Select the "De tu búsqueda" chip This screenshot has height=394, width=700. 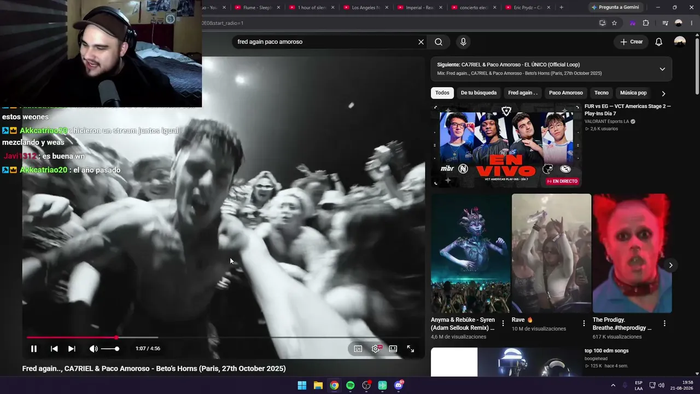479,93
